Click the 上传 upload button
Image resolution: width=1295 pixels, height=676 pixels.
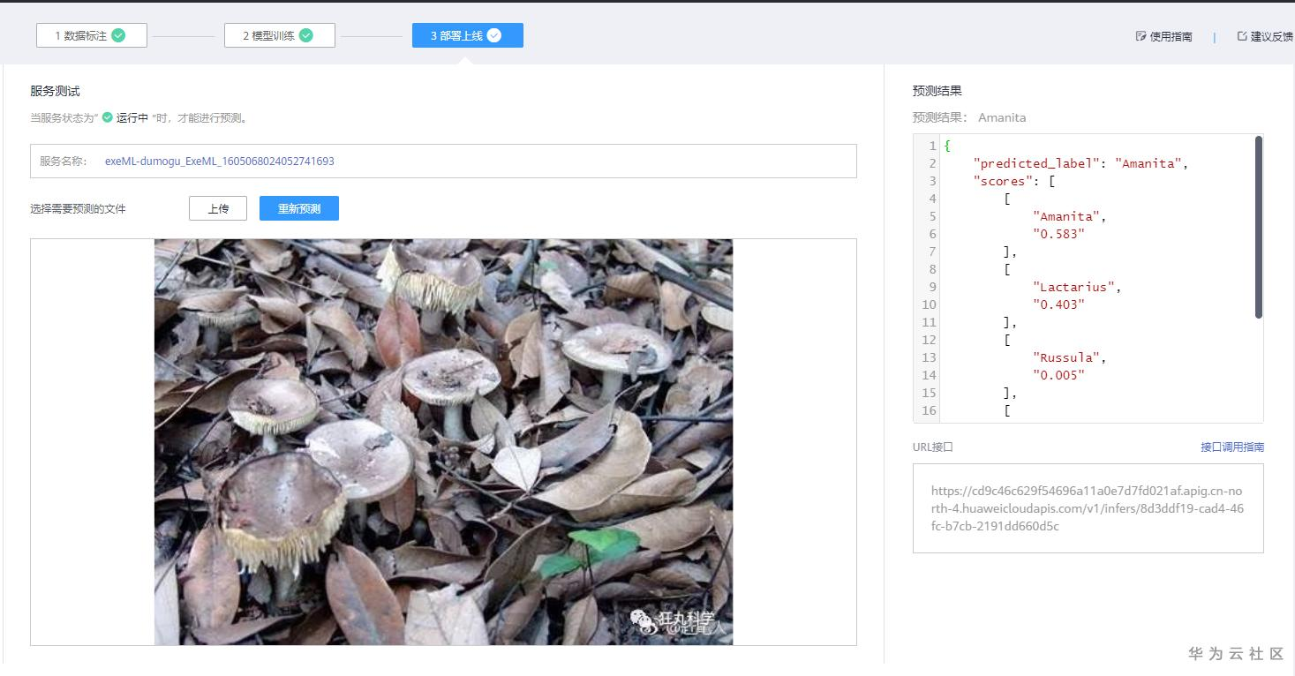click(x=217, y=208)
